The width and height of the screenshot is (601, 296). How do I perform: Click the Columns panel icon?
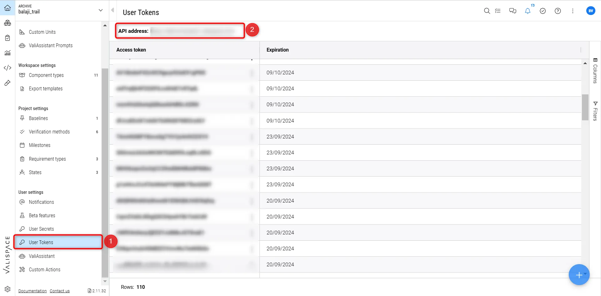tap(595, 60)
